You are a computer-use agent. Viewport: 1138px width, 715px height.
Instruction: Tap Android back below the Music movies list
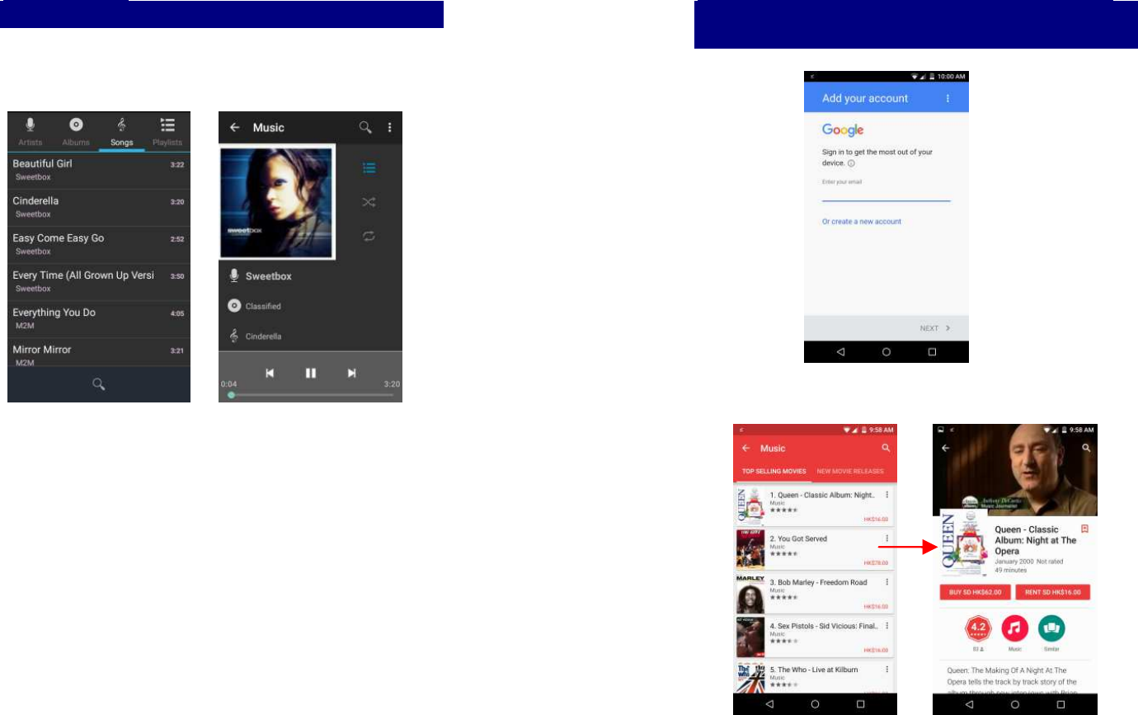(769, 703)
